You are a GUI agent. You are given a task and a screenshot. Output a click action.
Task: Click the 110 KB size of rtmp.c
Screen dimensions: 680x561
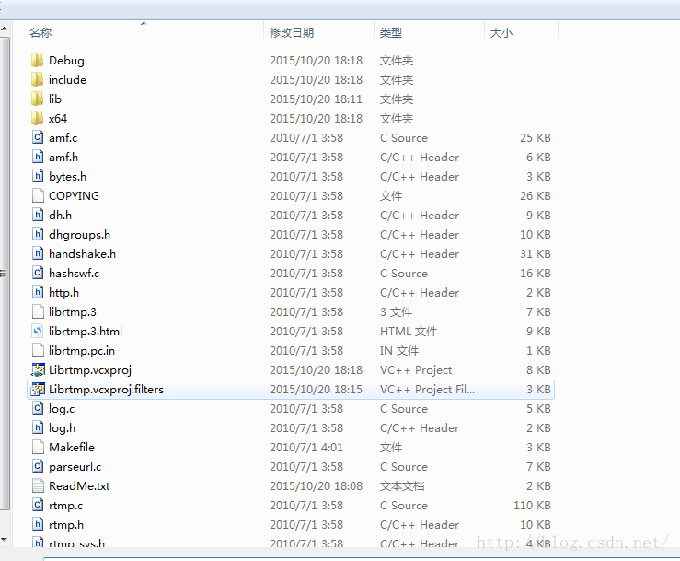pyautogui.click(x=532, y=505)
